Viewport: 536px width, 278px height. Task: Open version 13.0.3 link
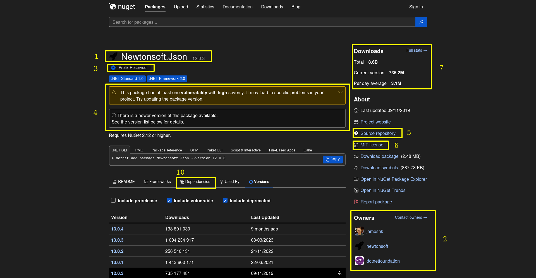(x=117, y=240)
